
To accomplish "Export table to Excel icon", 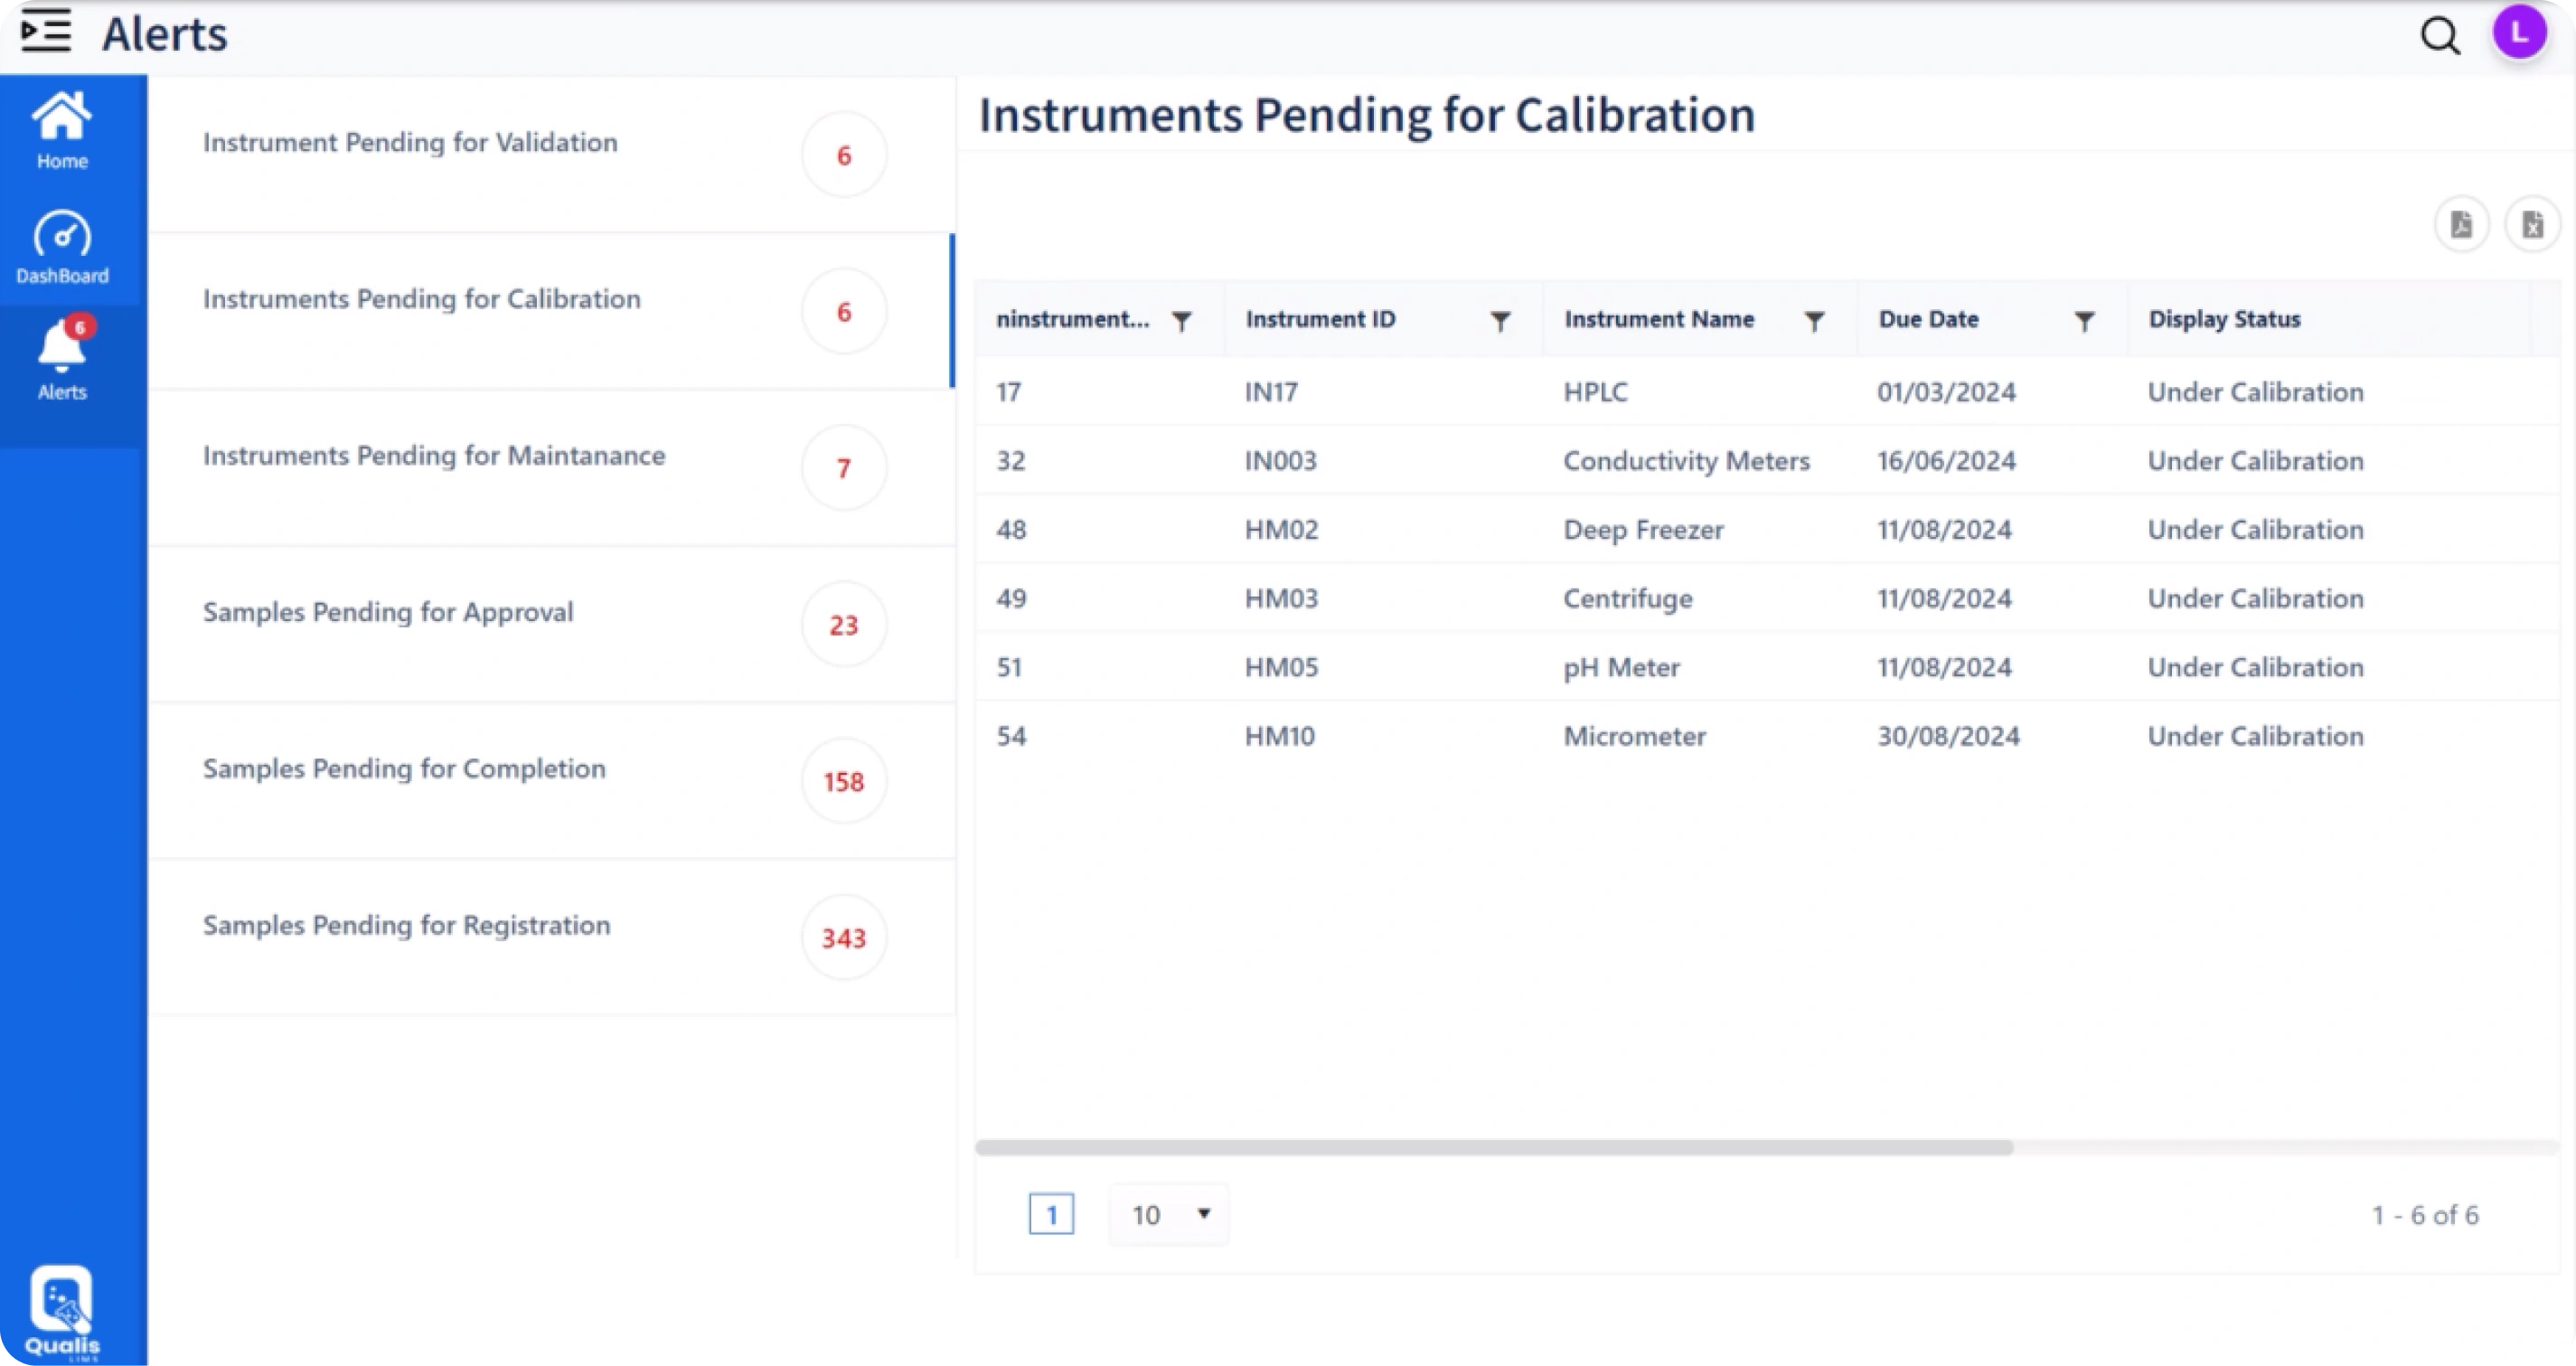I will point(2532,224).
